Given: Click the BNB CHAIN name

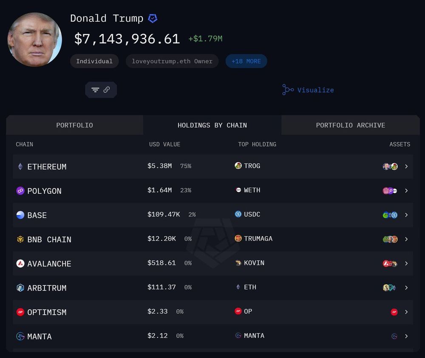Looking at the screenshot, I should point(49,240).
